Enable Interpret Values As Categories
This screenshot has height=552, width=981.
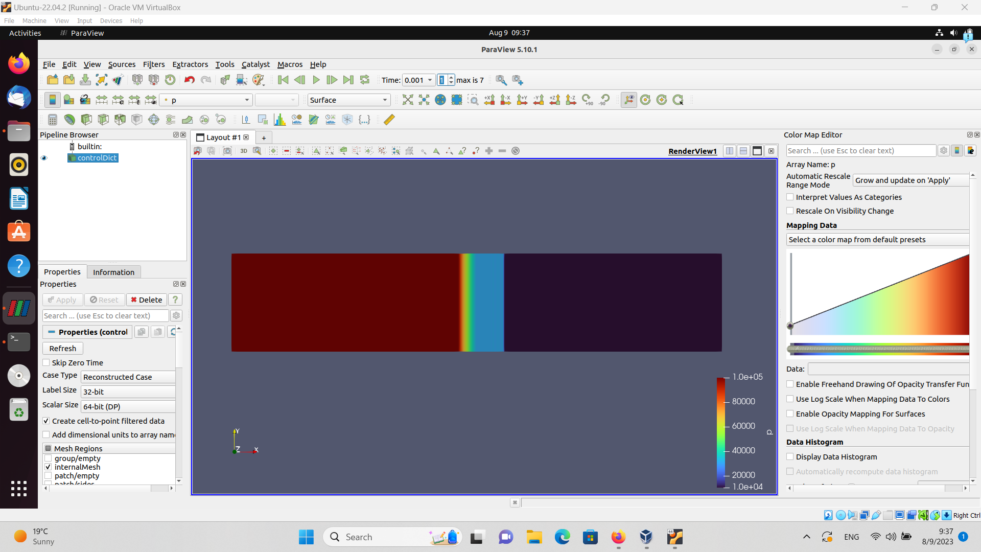pyautogui.click(x=790, y=197)
